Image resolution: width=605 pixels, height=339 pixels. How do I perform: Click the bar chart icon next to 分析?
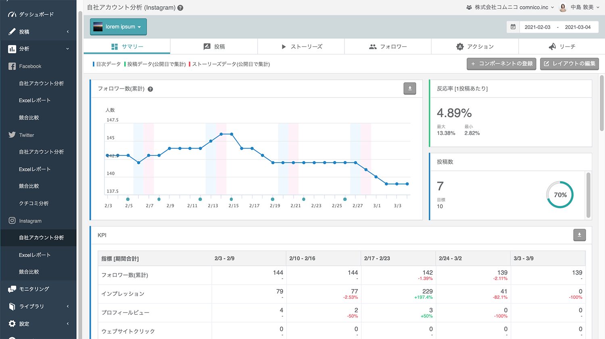tap(12, 49)
